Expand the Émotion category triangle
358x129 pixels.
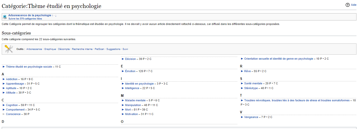tap(123, 71)
